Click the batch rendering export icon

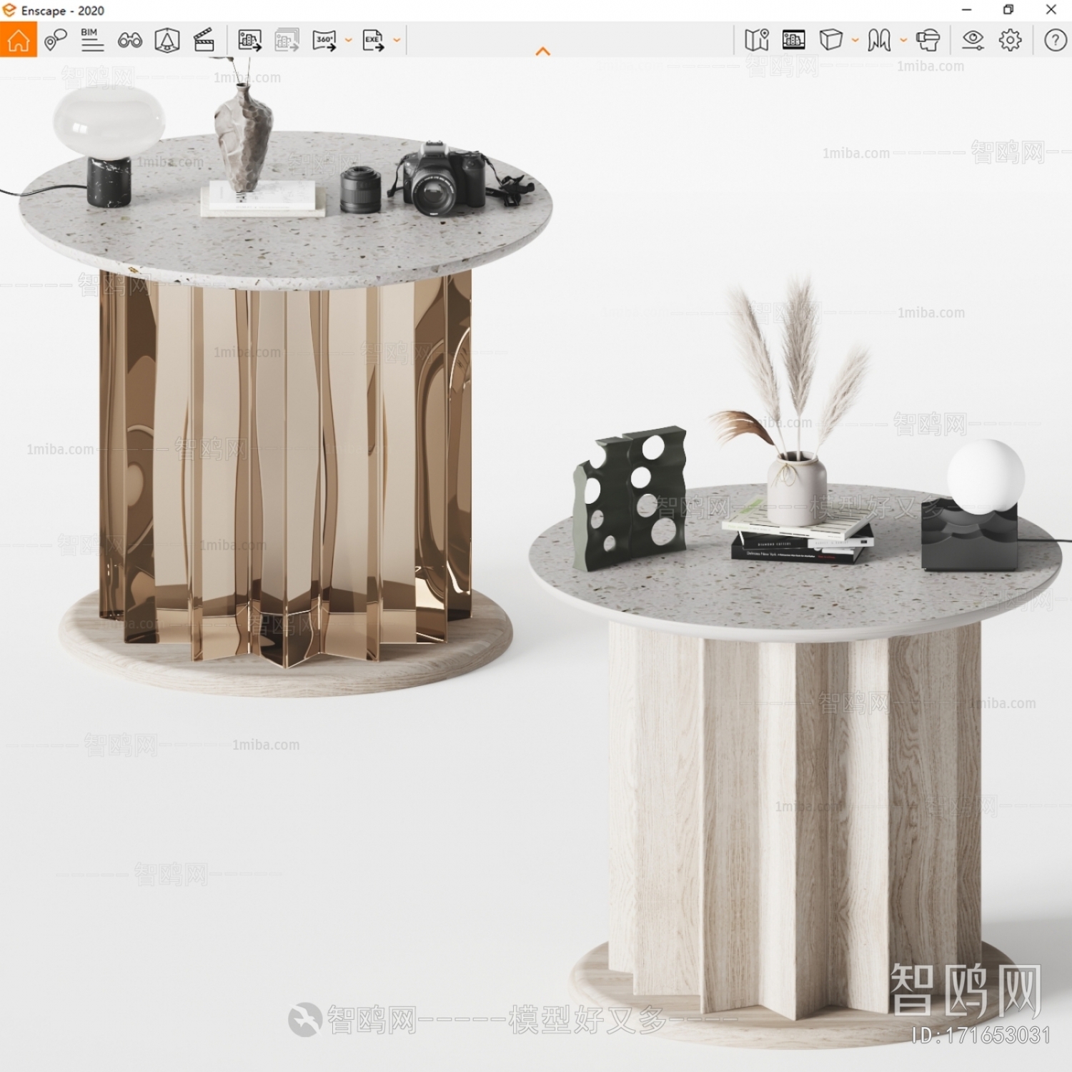[287, 40]
